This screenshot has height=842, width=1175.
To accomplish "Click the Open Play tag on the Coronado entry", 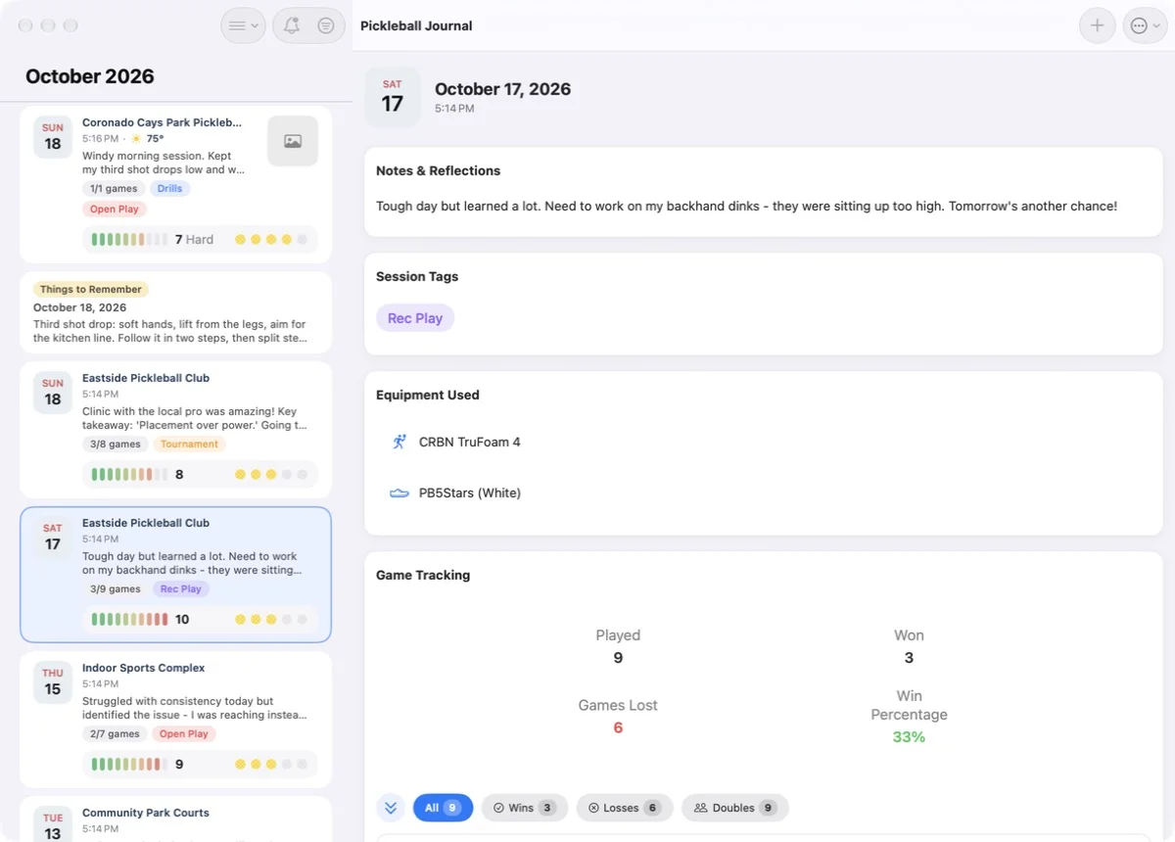I will 115,210.
